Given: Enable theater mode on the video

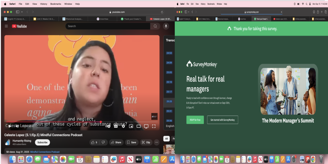Looking at the screenshot, I should [139, 126].
